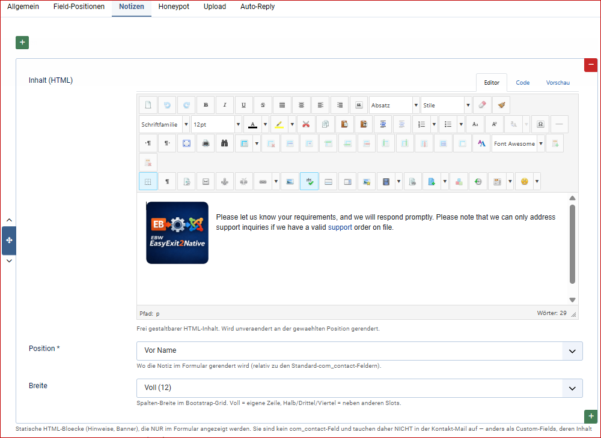Apply italic formatting in editor toolbar

point(225,105)
